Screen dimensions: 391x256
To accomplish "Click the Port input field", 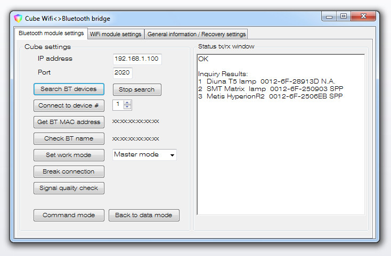I will point(122,72).
